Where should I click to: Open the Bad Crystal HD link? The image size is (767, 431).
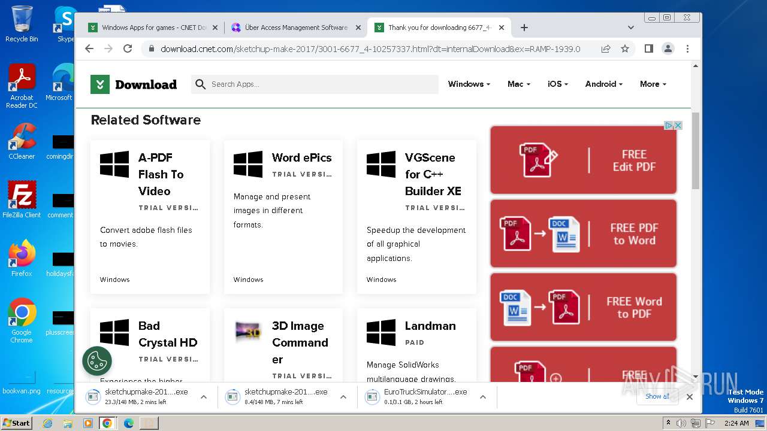point(168,334)
